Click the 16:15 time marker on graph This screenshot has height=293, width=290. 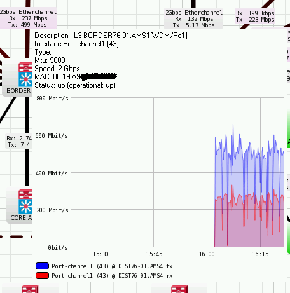(x=260, y=254)
